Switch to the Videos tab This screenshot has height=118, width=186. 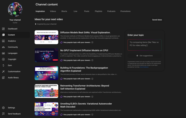[53, 11]
